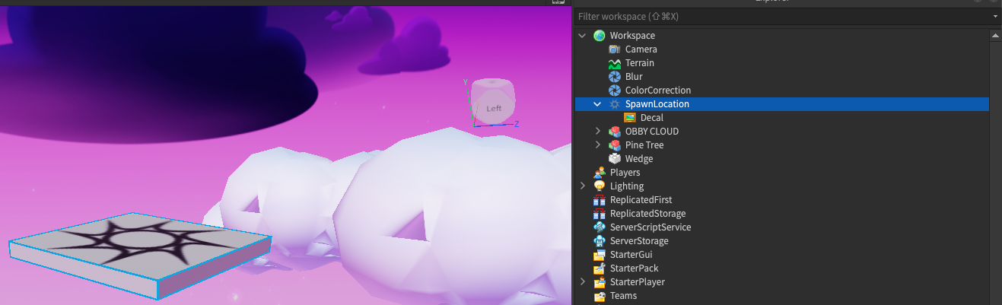The width and height of the screenshot is (1002, 305).
Task: Select the StarterPlayer label
Action: [x=638, y=282]
